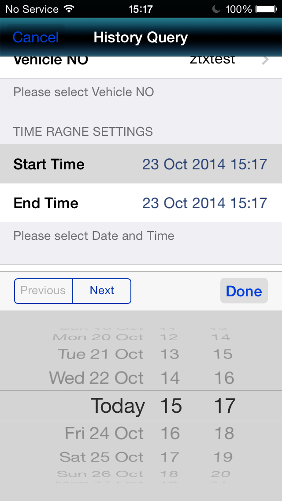Select minute 16 in the minute wheel
This screenshot has height=501, width=282.
point(224,378)
